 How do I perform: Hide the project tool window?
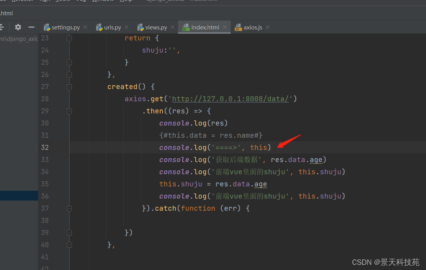[31, 27]
